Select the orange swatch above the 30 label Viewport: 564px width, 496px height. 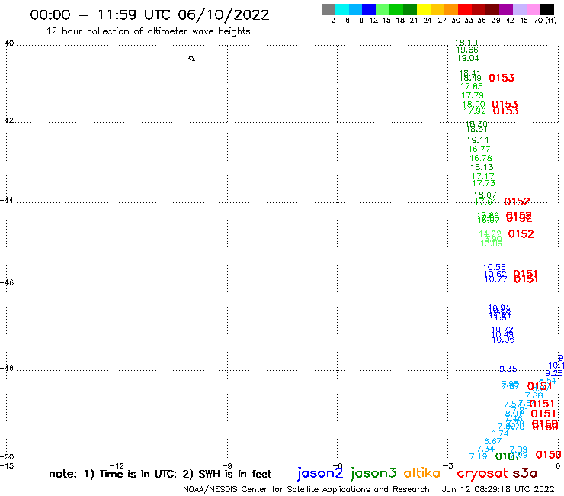click(x=451, y=9)
